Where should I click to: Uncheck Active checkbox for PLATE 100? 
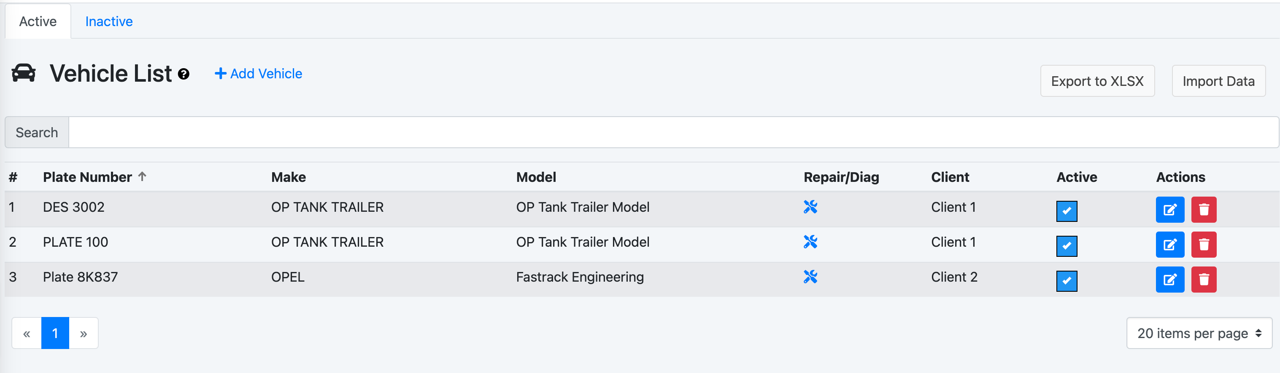click(1067, 246)
